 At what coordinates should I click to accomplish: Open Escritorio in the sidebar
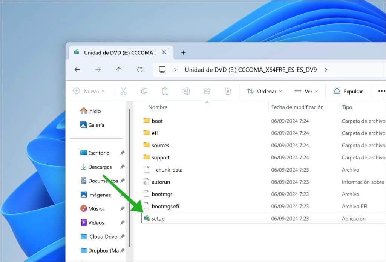tap(95, 153)
